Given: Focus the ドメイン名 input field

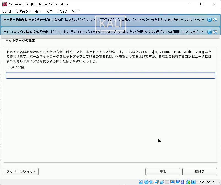Looking at the screenshot, I should point(110,75).
